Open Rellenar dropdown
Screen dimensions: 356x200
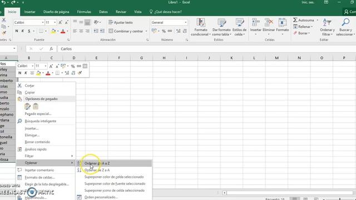[x=303, y=27]
